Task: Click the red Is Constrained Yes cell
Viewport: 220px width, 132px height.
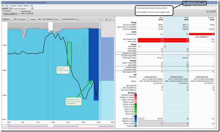Action: (x=202, y=34)
